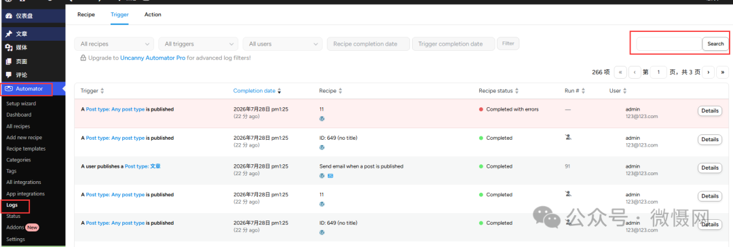Click the current page number field
The height and width of the screenshot is (247, 733).
pyautogui.click(x=658, y=72)
